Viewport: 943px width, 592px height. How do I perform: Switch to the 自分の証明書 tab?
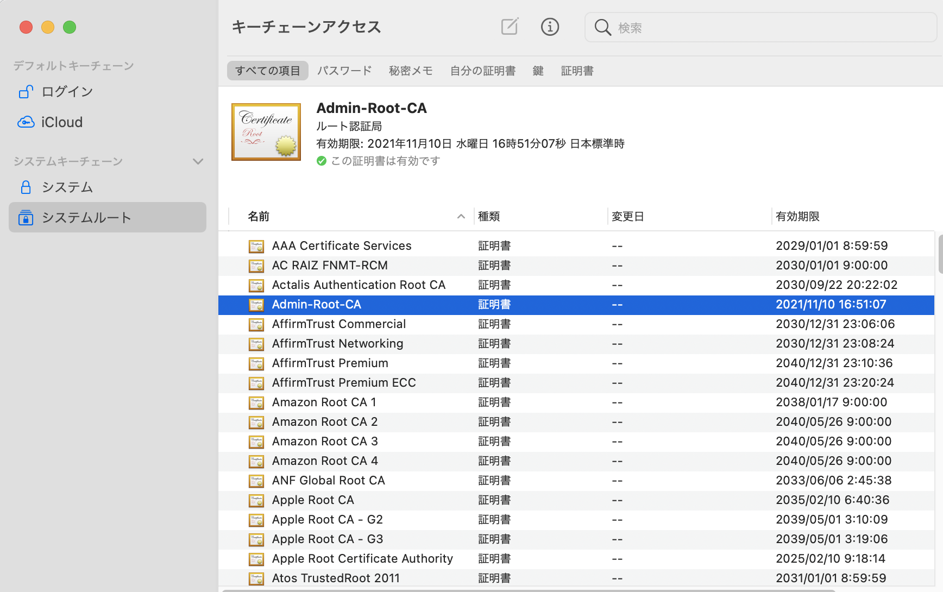click(x=482, y=71)
